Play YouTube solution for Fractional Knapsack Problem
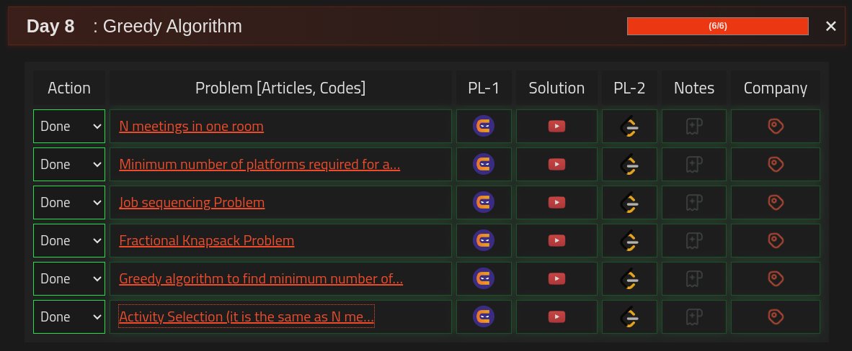Image resolution: width=852 pixels, height=351 pixels. [x=556, y=240]
